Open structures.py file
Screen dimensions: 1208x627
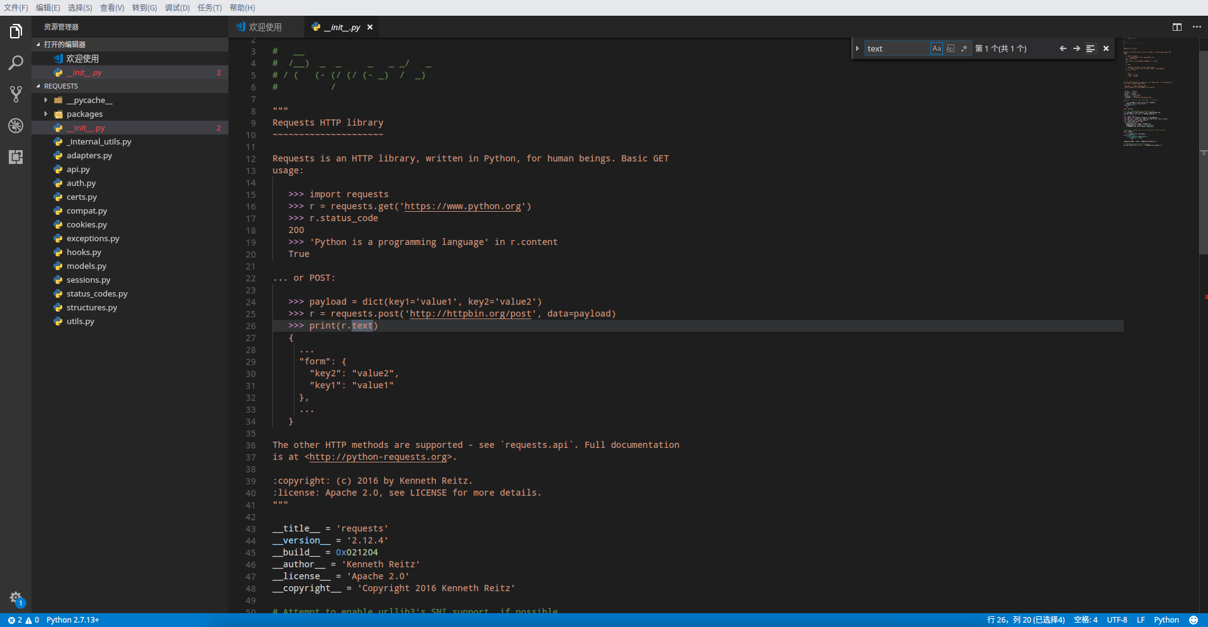tap(130, 307)
